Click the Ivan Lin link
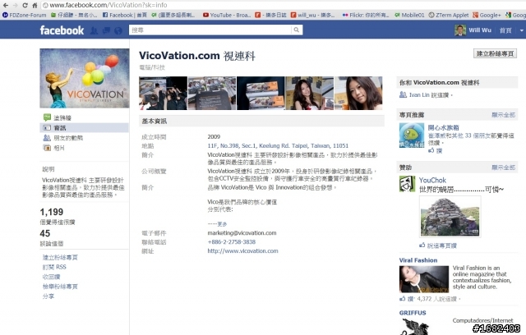 point(419,94)
